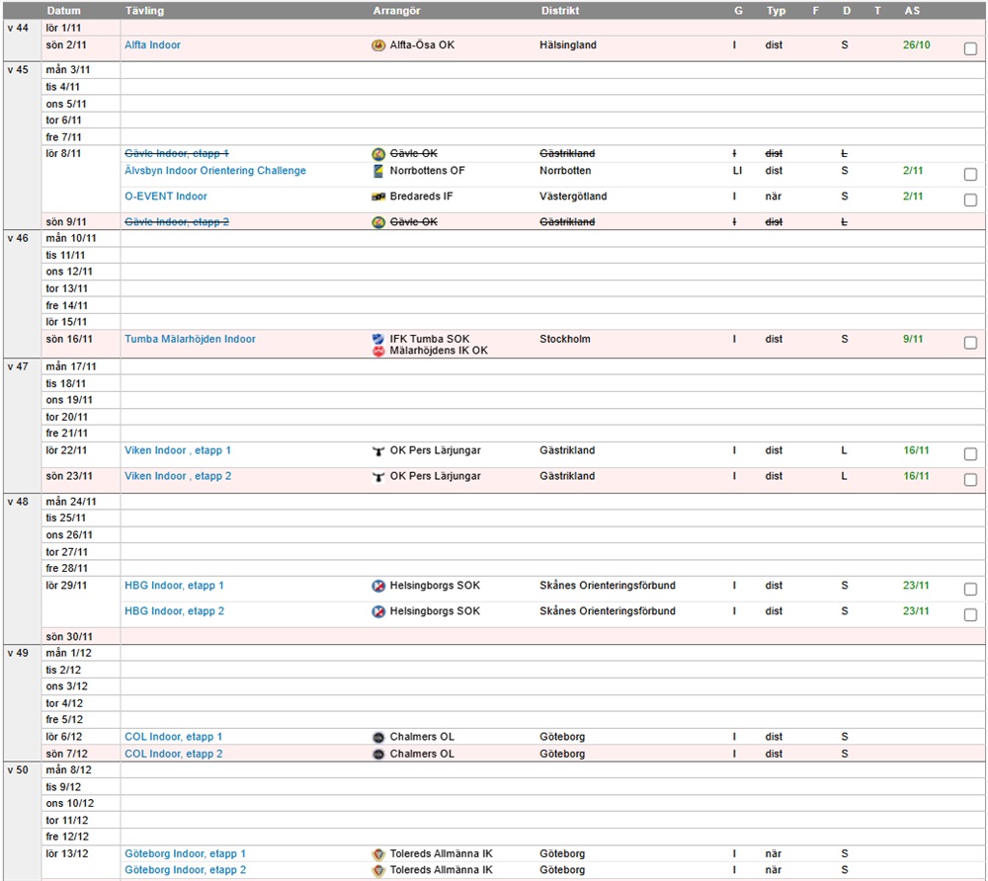Select the Tumba Mälarhöjden Indoor checkbox
The width and height of the screenshot is (988, 881).
click(x=970, y=343)
